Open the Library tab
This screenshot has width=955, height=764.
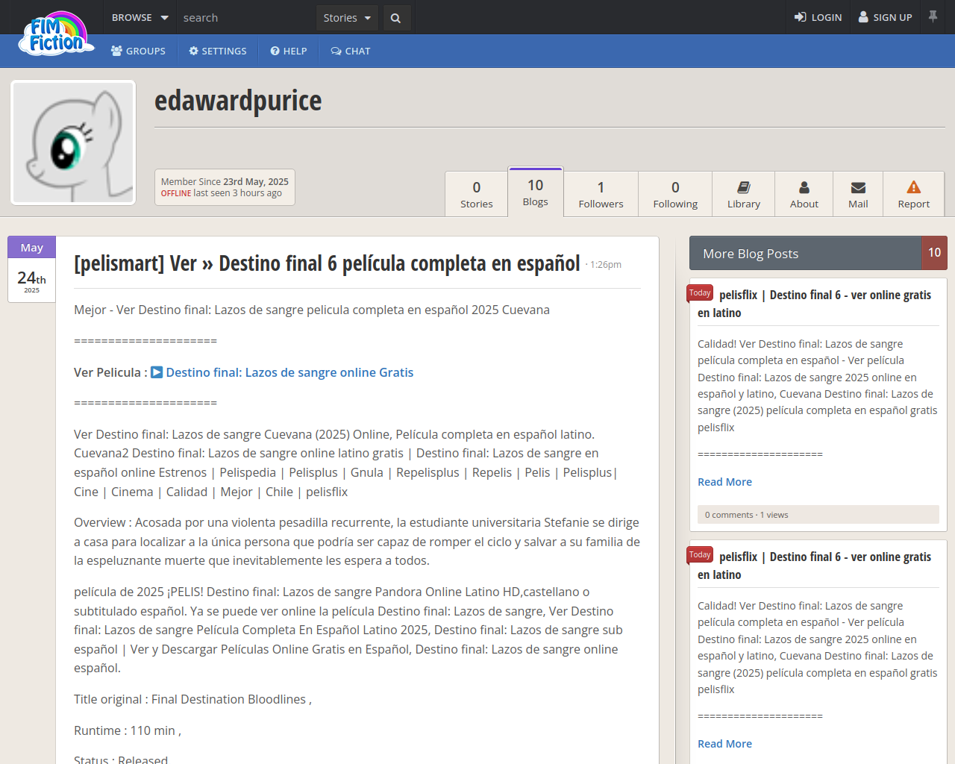tap(744, 194)
